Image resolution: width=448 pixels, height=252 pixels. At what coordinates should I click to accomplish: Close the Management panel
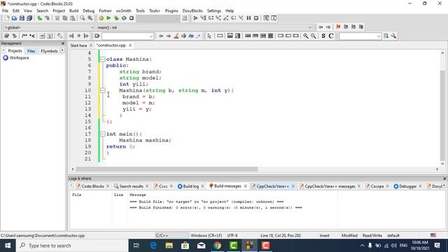pos(63,43)
